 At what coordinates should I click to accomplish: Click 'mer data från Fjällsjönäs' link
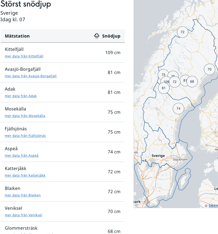coord(25,136)
